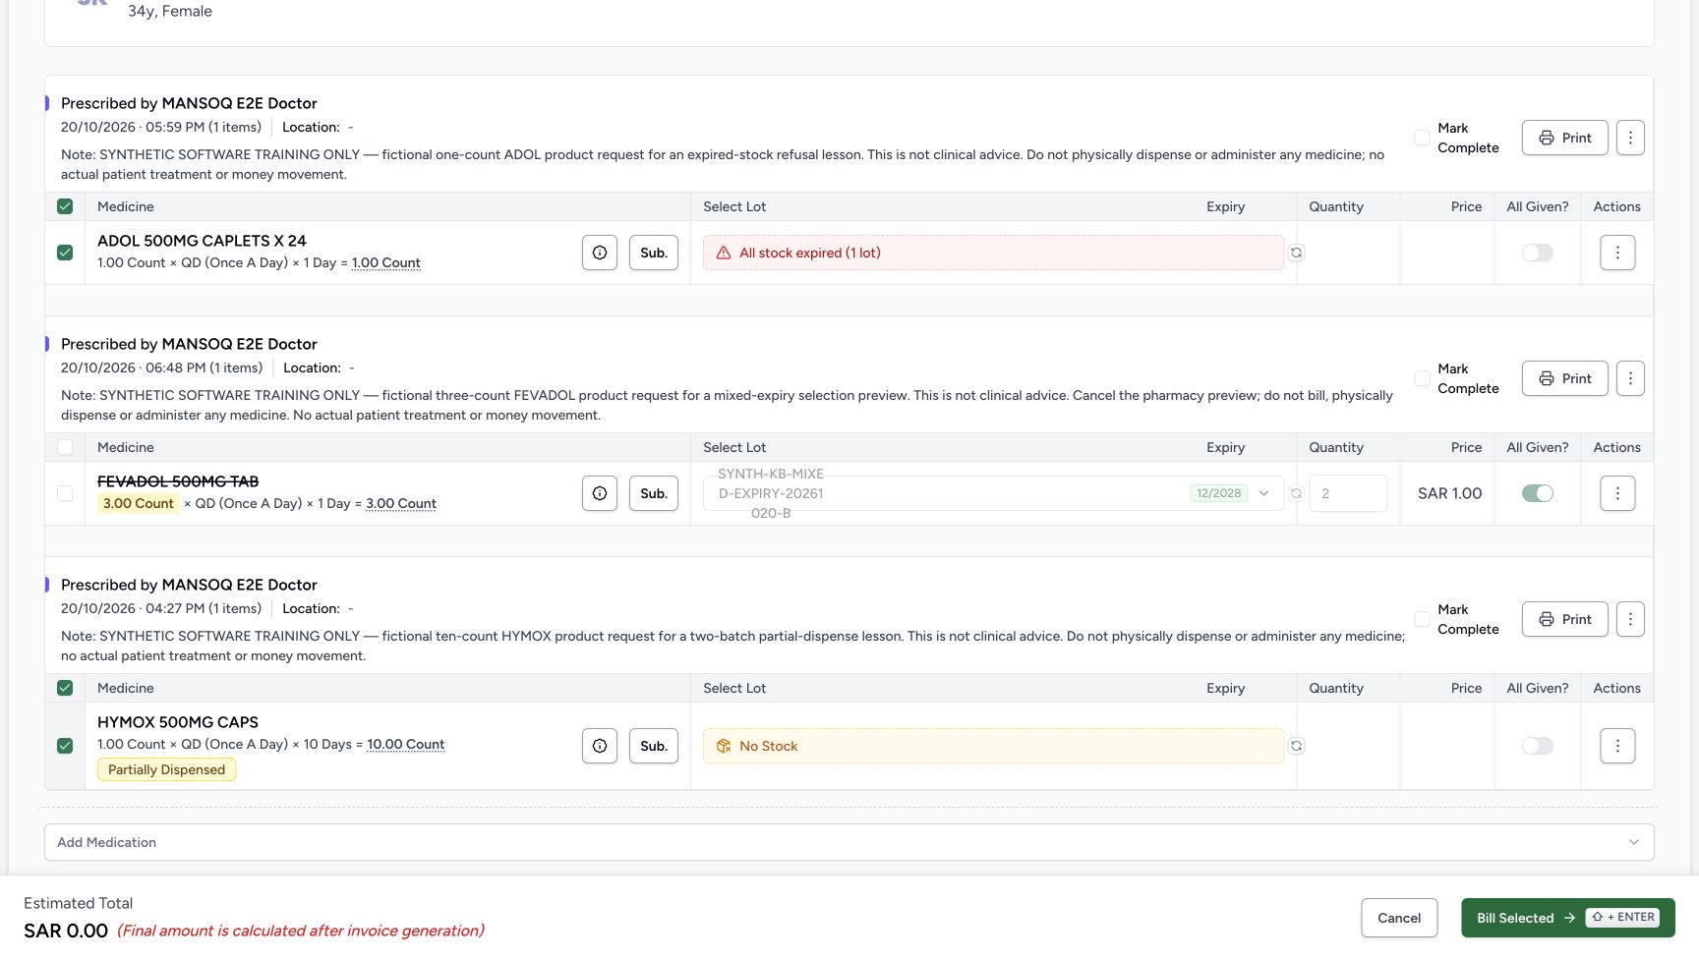Open the Add Medication dropdown
The image size is (1699, 960).
pyautogui.click(x=849, y=842)
